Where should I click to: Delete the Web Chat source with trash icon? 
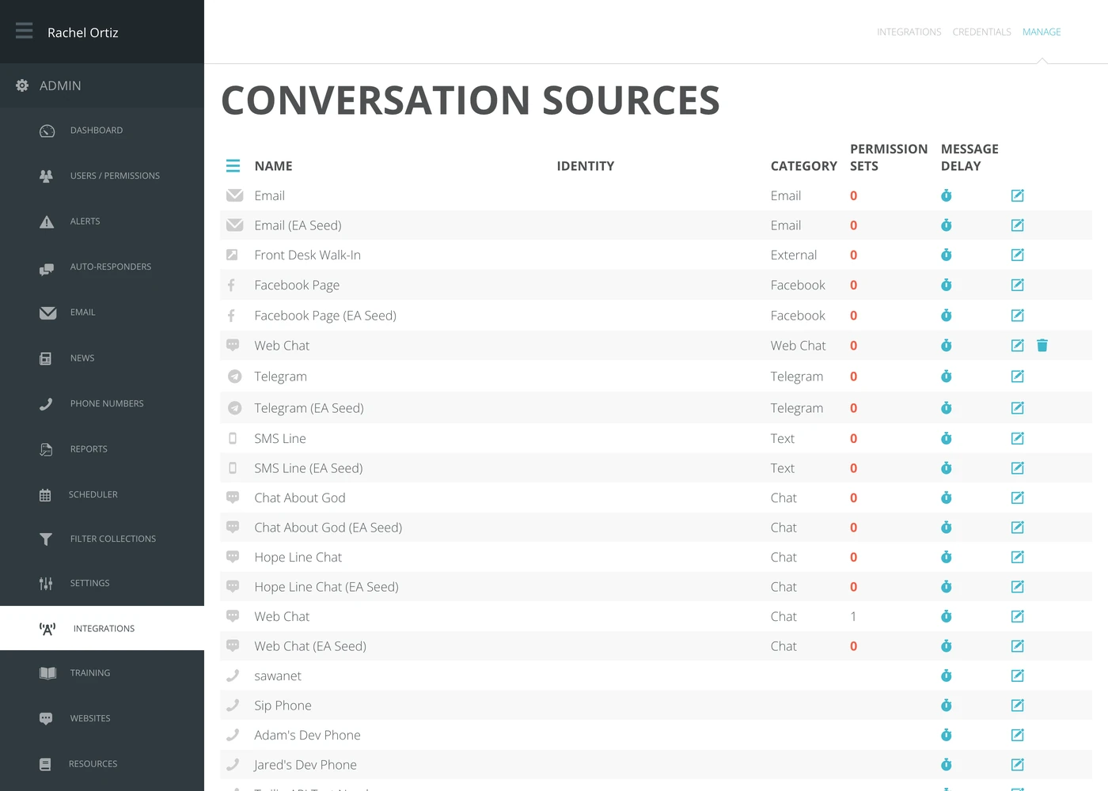click(1042, 345)
